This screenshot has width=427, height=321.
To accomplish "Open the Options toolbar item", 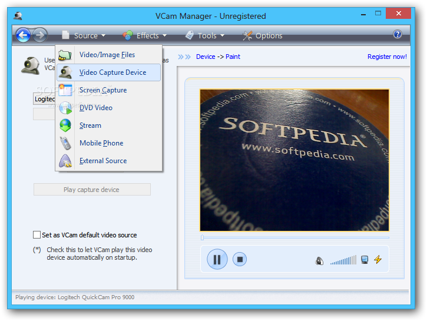I will click(263, 35).
